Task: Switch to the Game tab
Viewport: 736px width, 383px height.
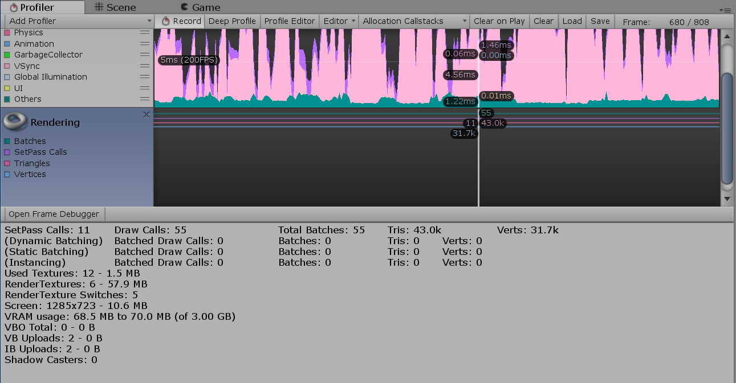Action: [x=200, y=7]
